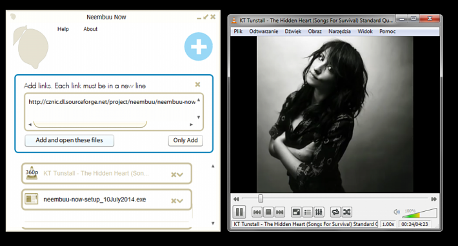Click the faster/forward icon right of seek bar
Viewport: 458px width, 246px height.
(x=433, y=200)
